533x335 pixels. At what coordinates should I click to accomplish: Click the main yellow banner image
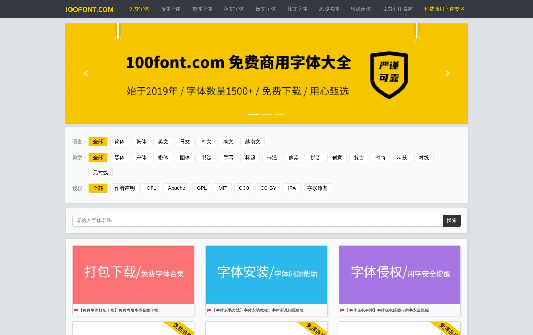click(266, 74)
